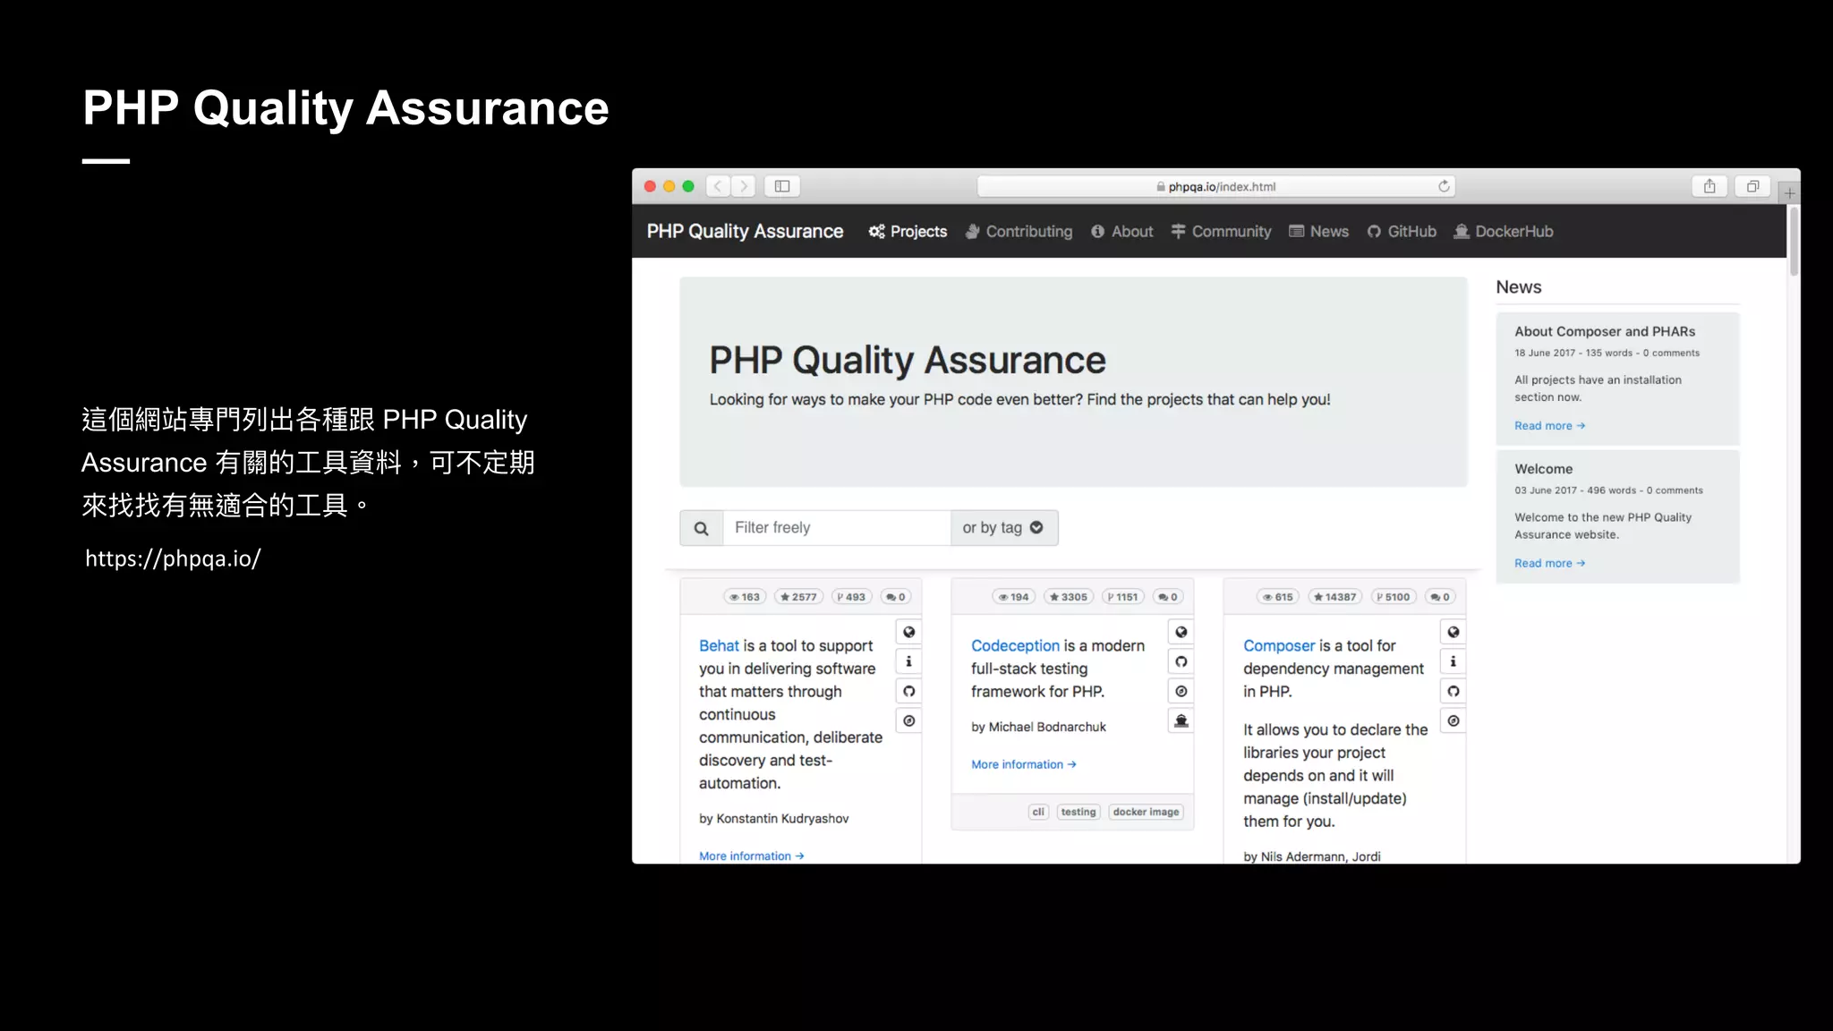The width and height of the screenshot is (1833, 1031).
Task: Reload the page with the refresh icon
Action: (x=1444, y=186)
